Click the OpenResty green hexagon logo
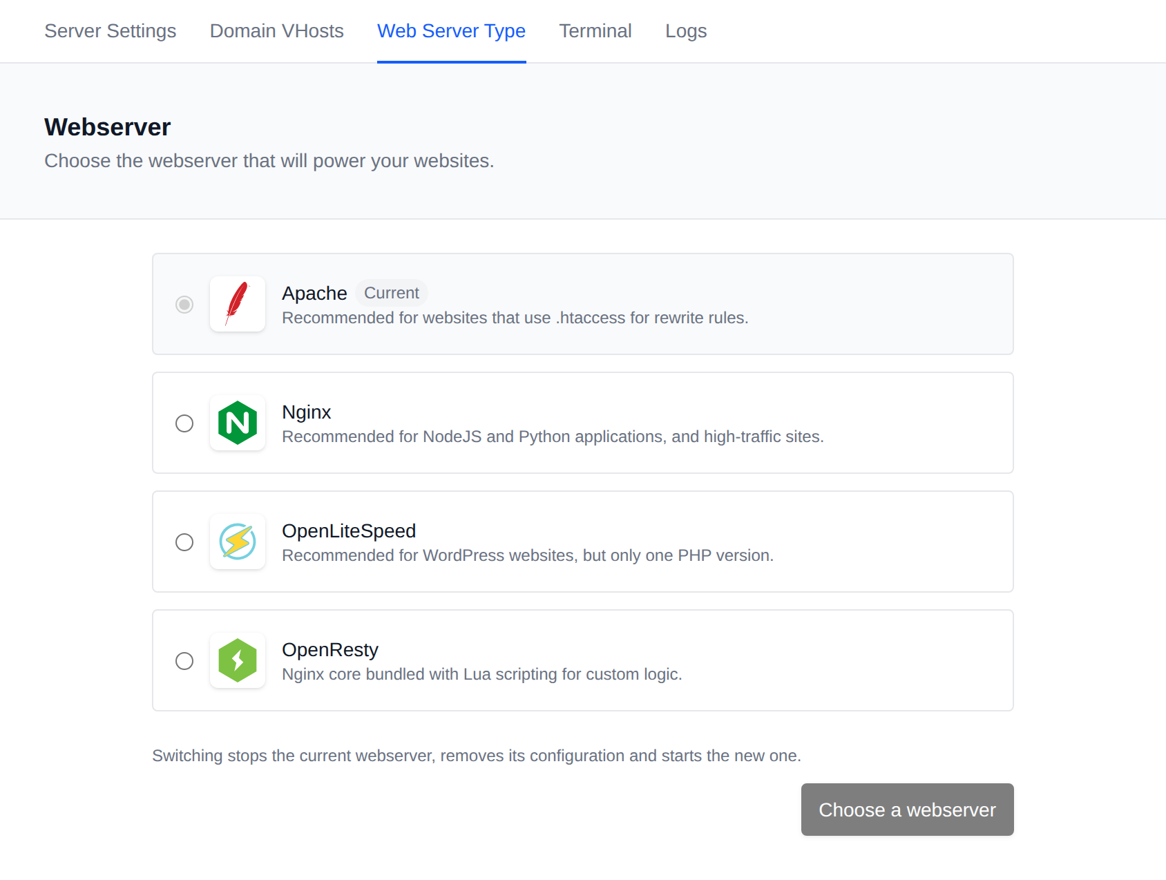The height and width of the screenshot is (880, 1166). tap(238, 660)
